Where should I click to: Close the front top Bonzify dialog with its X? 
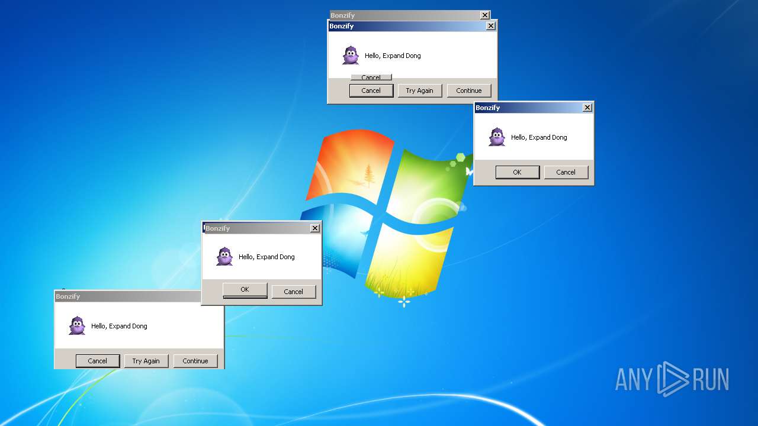tap(491, 26)
